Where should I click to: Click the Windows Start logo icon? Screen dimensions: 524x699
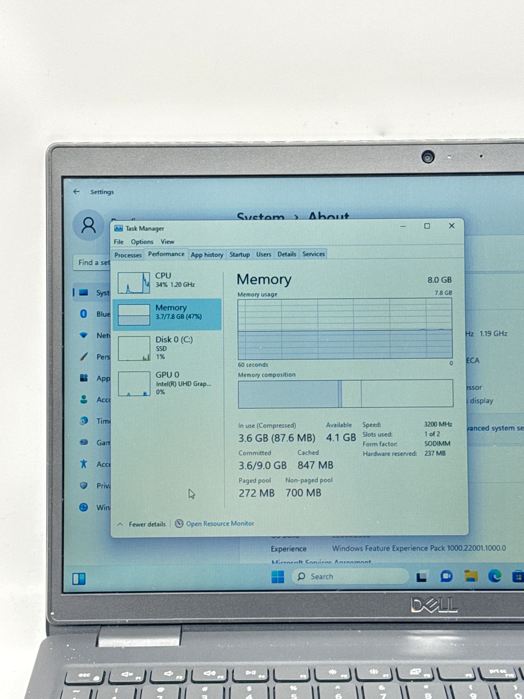point(278,577)
